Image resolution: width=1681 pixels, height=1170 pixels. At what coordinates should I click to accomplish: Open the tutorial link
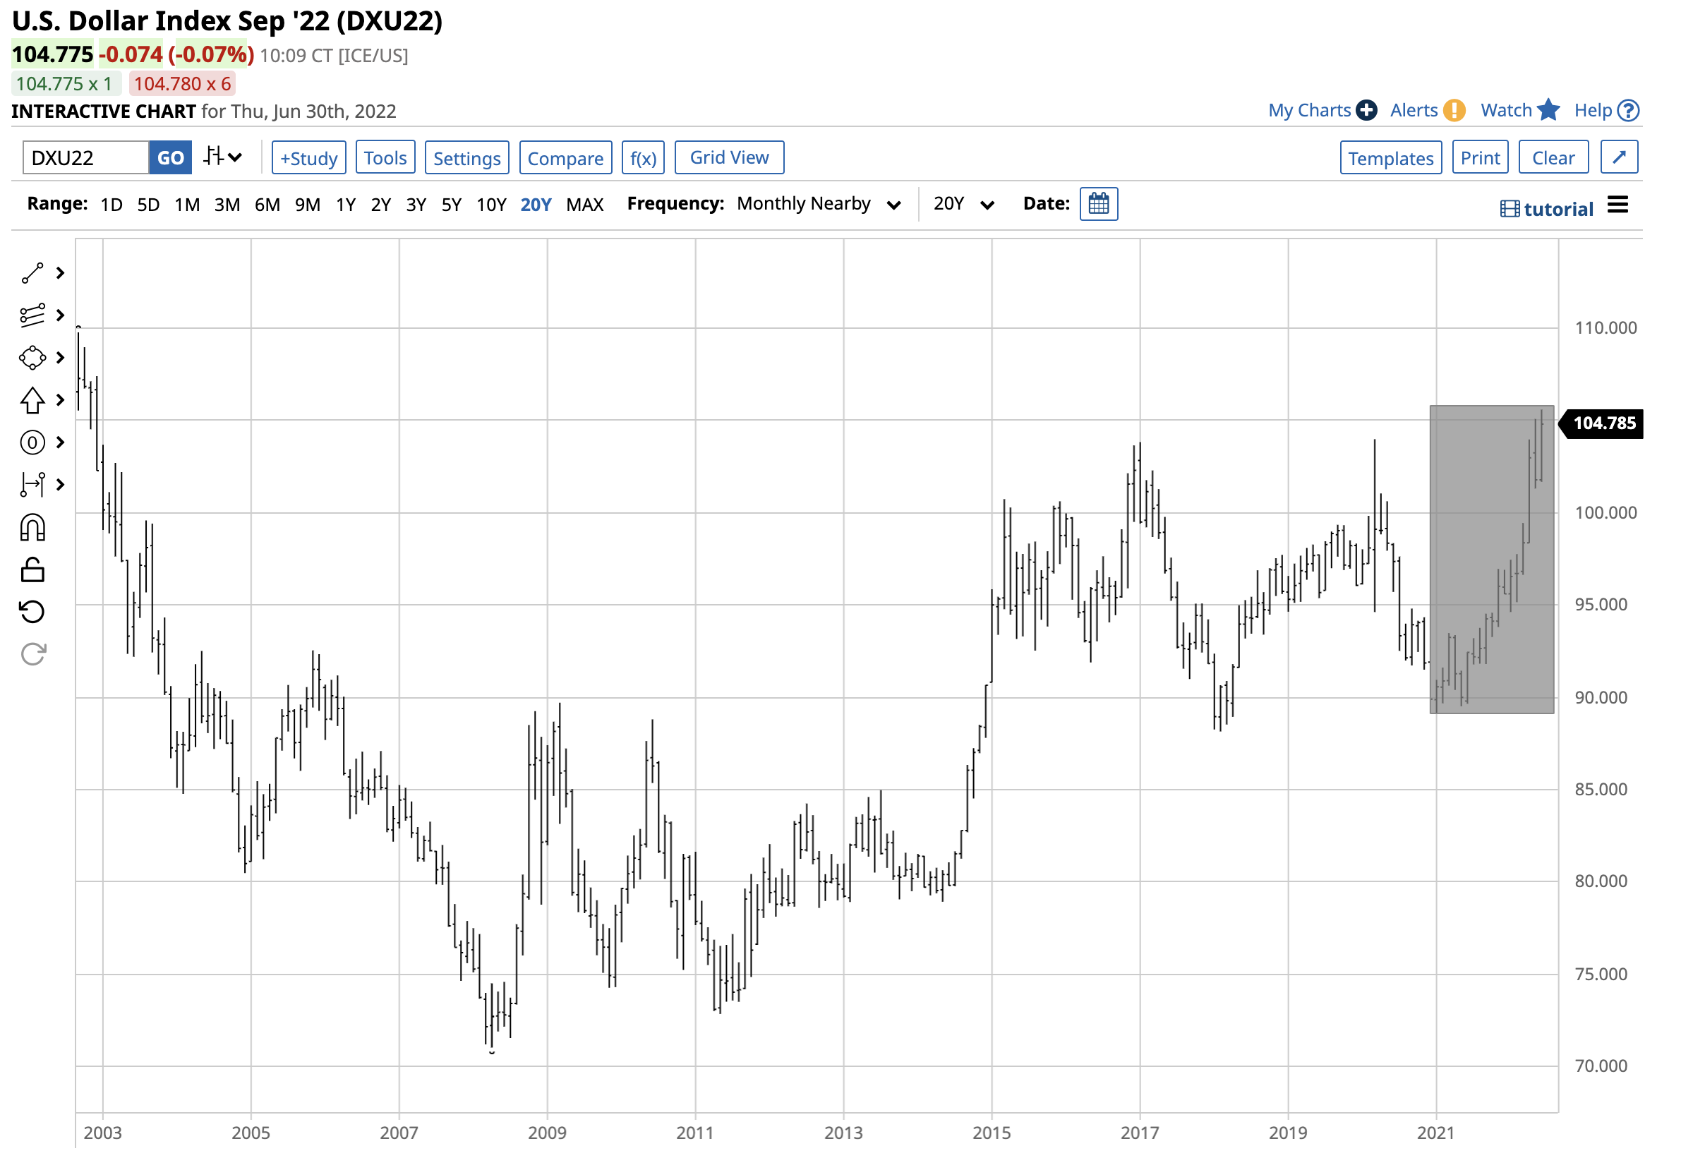coord(1547,210)
